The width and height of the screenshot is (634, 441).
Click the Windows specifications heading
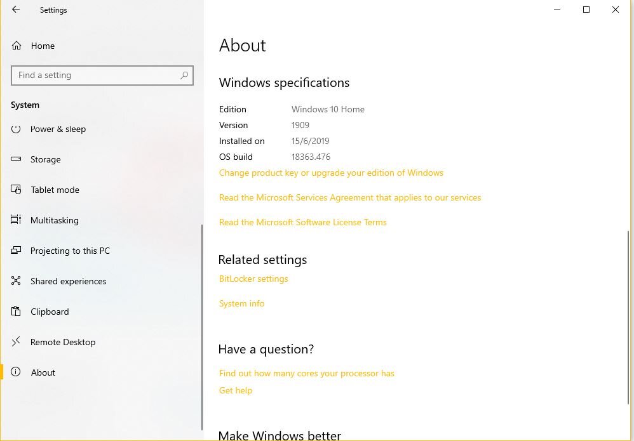click(284, 82)
